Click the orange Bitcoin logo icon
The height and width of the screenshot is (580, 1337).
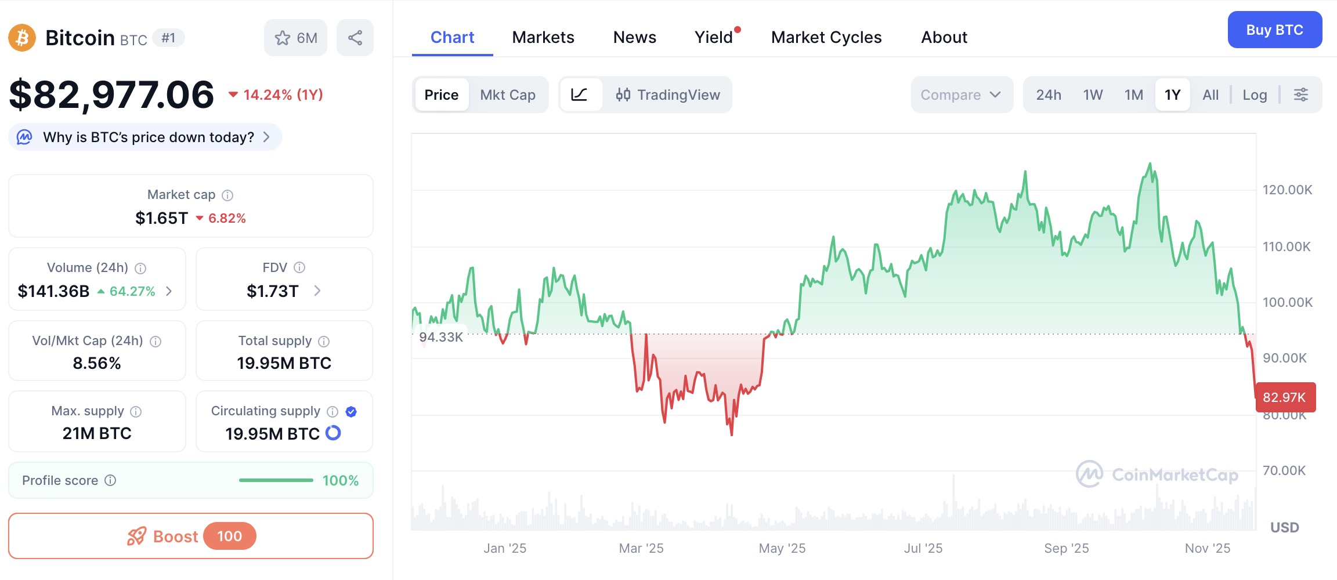pos(22,38)
